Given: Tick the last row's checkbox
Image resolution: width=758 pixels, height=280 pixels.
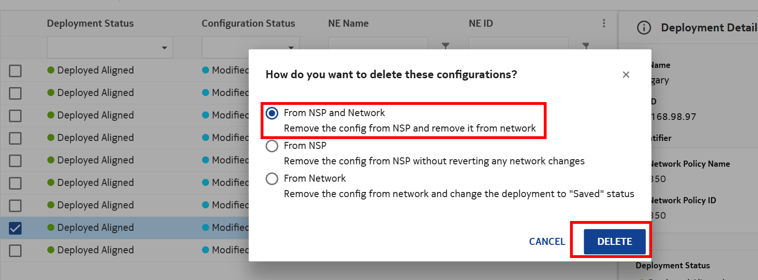Looking at the screenshot, I should click(15, 251).
